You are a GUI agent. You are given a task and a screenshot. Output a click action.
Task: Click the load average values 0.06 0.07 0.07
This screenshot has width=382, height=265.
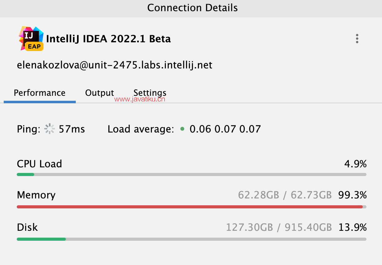pos(225,129)
